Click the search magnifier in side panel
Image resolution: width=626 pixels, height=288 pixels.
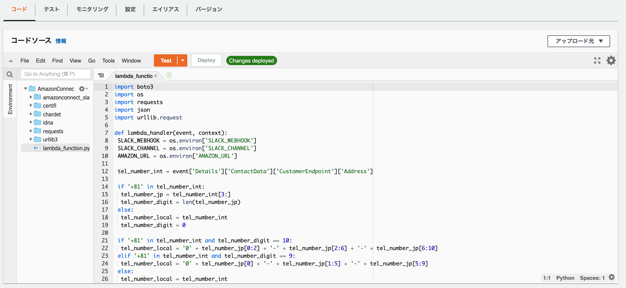[x=10, y=74]
